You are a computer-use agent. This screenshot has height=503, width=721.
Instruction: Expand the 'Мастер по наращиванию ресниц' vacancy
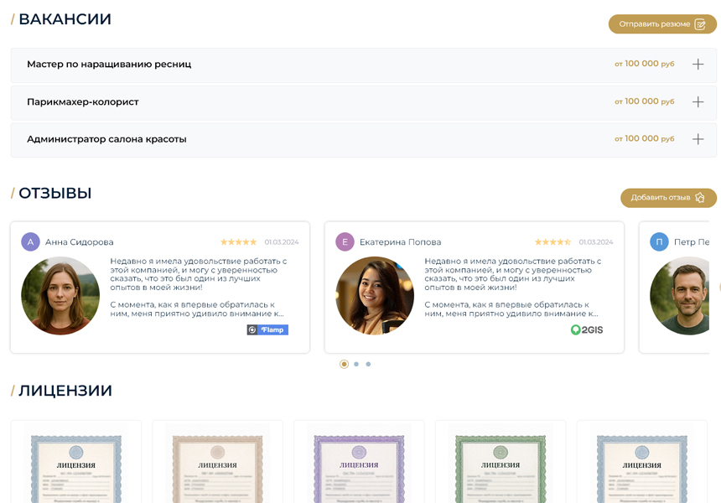(x=698, y=62)
